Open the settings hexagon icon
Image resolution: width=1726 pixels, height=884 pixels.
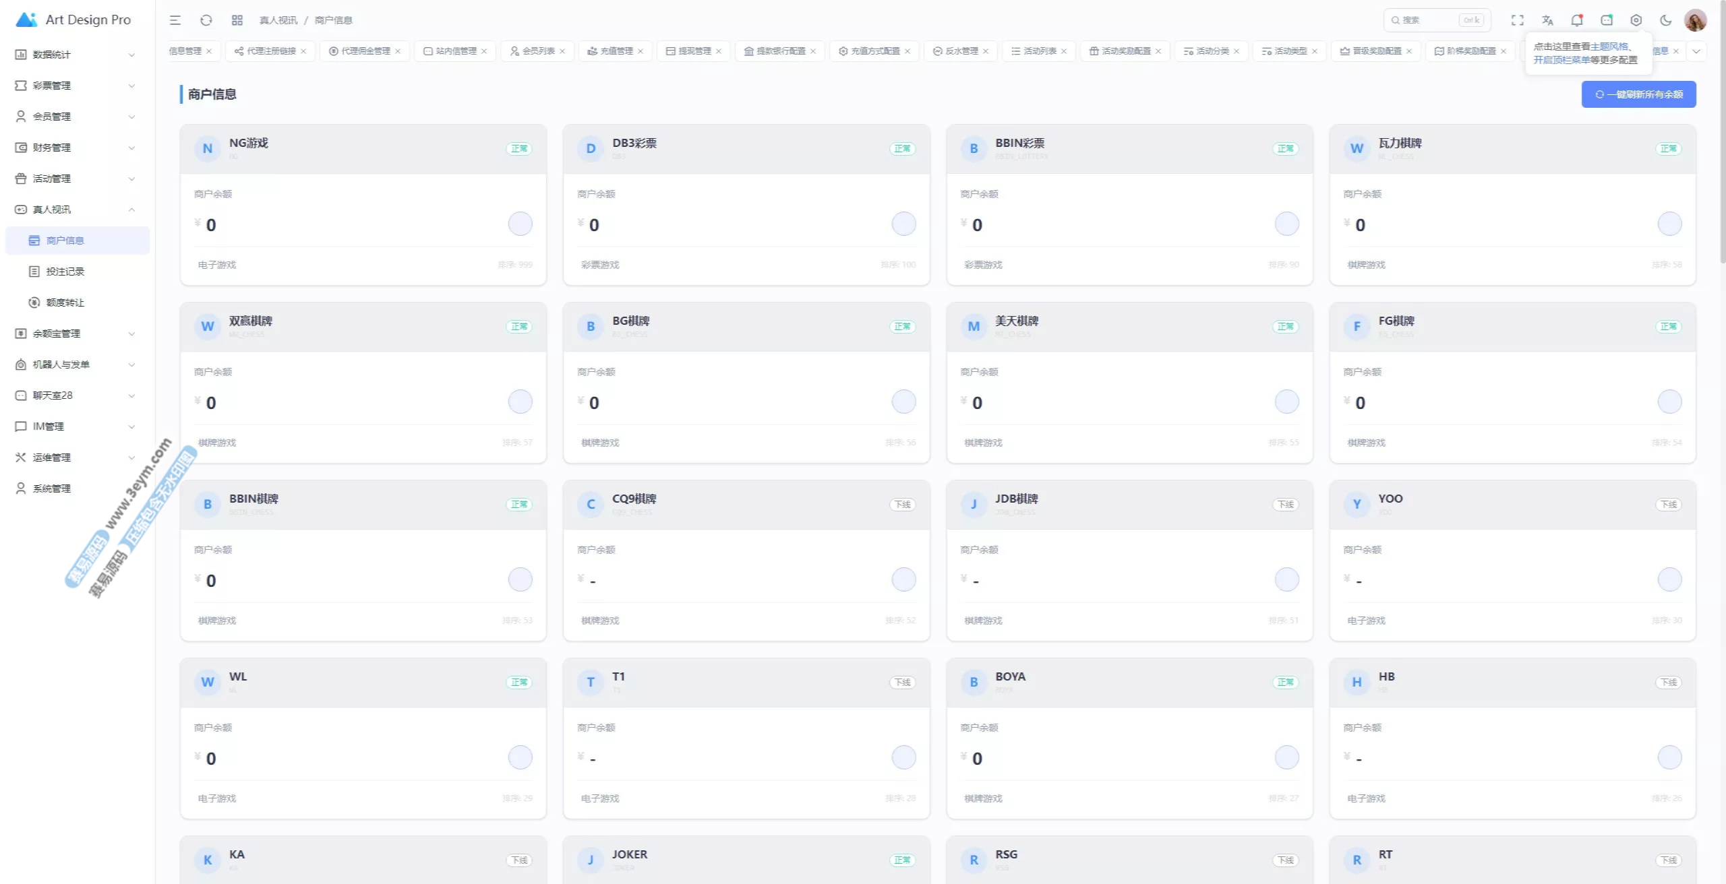1636,20
